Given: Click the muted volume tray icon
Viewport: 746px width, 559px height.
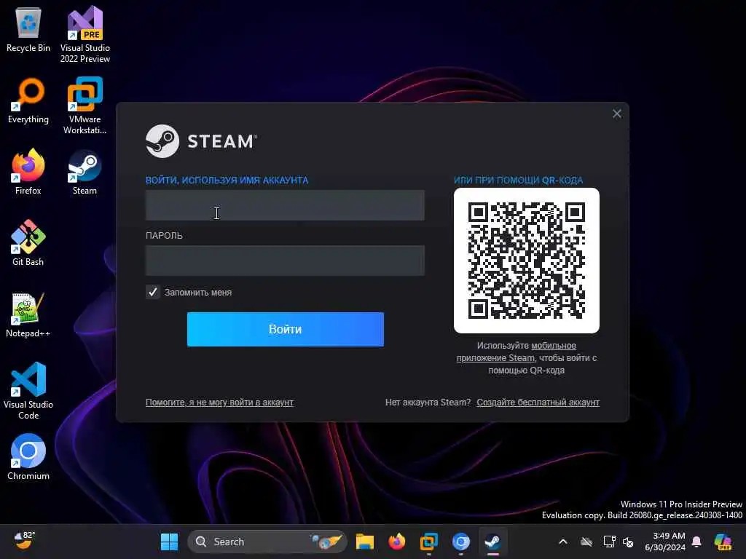Looking at the screenshot, I should click(628, 542).
